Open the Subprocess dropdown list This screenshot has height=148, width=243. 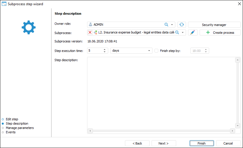coord(183,33)
